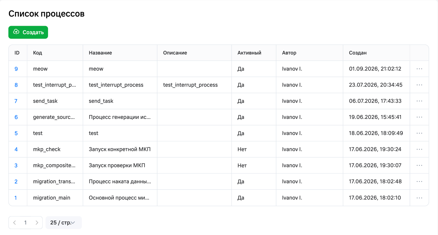Click the date 06.07.2026, 17:43:33
Image resolution: width=438 pixels, height=235 pixels.
pyautogui.click(x=375, y=101)
